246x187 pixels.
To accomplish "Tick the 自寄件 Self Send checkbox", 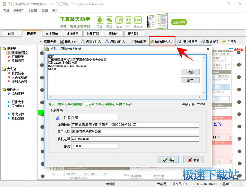I will pyautogui.click(x=228, y=66).
